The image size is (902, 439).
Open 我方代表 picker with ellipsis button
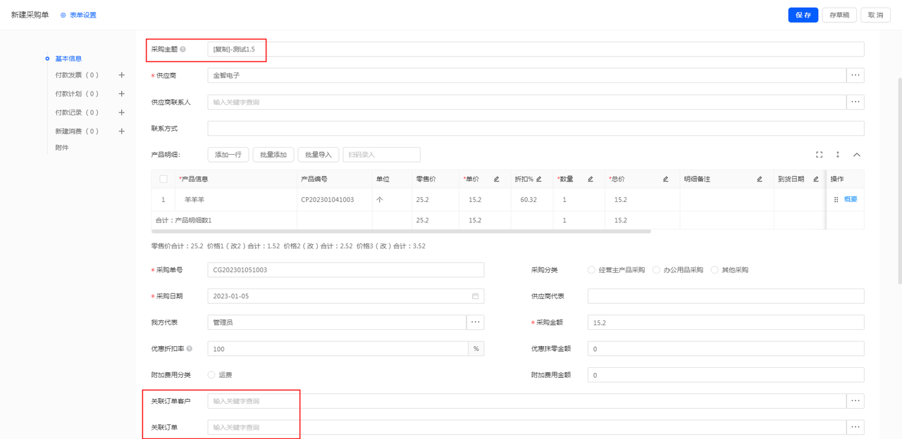coord(475,322)
